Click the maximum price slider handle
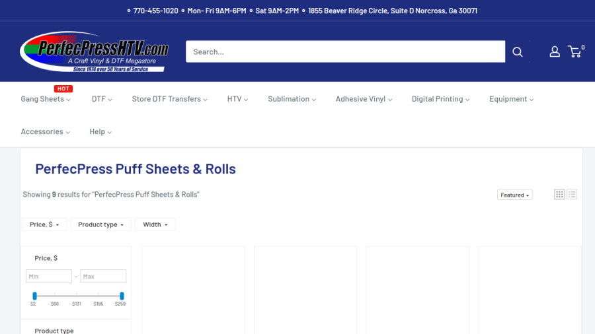Viewport: 595px width, 334px height. pos(122,296)
